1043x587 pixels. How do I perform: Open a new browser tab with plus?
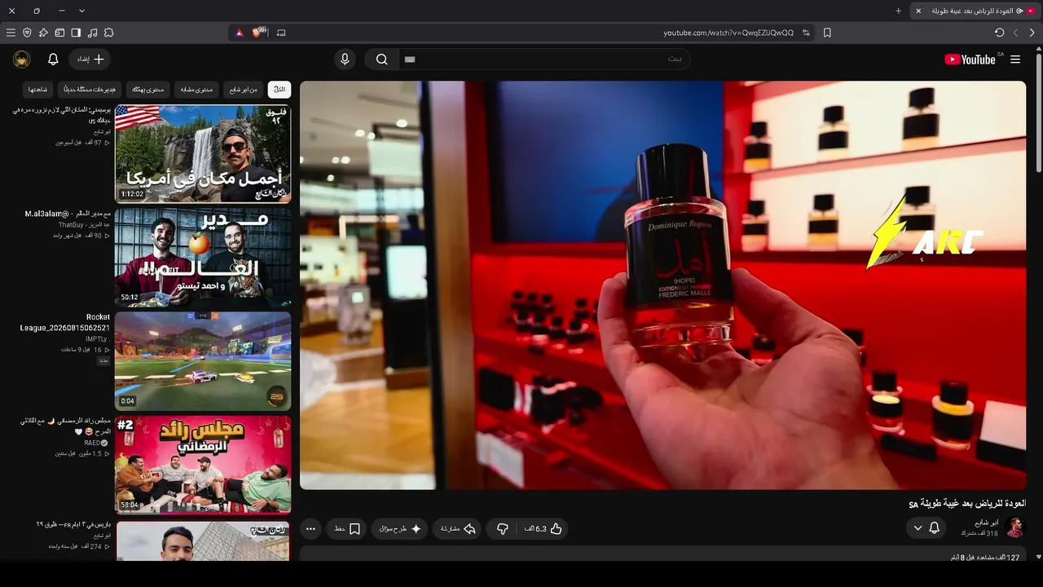click(899, 11)
